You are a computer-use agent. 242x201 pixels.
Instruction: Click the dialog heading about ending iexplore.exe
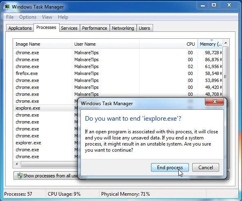(133, 119)
